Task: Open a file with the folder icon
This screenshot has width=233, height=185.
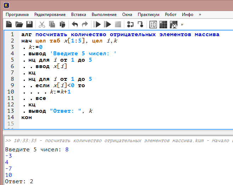Action: (19, 24)
